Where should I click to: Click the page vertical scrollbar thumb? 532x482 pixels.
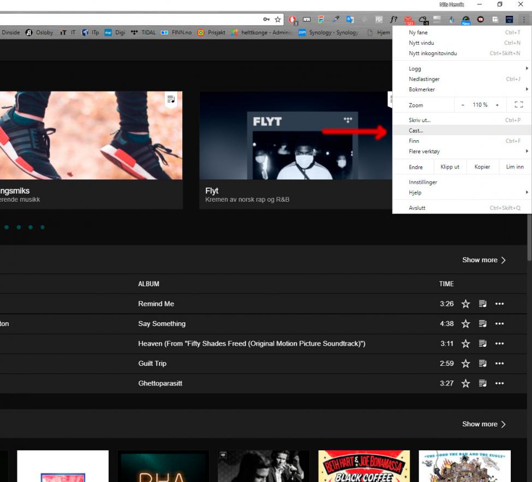pyautogui.click(x=529, y=238)
